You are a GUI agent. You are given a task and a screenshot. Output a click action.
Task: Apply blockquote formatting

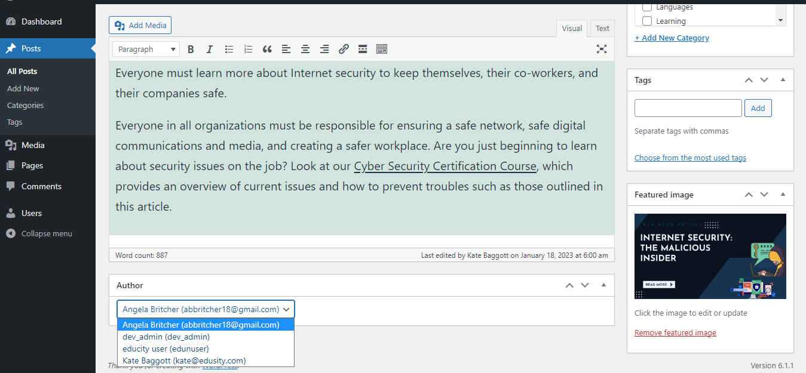267,49
